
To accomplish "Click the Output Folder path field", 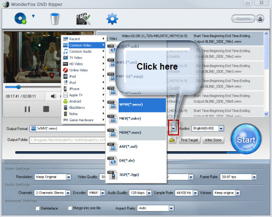I will pos(67,140).
